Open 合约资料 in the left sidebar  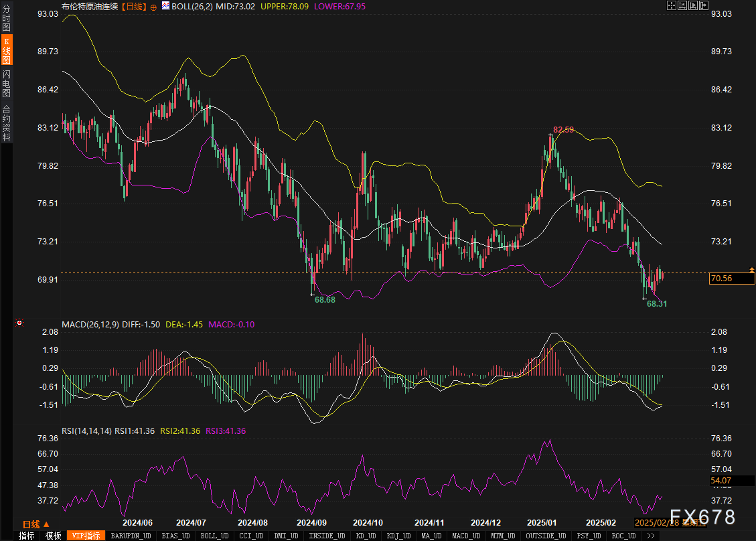[x=7, y=123]
